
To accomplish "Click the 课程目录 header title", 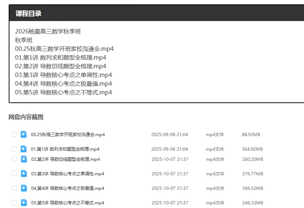I will point(29,13).
